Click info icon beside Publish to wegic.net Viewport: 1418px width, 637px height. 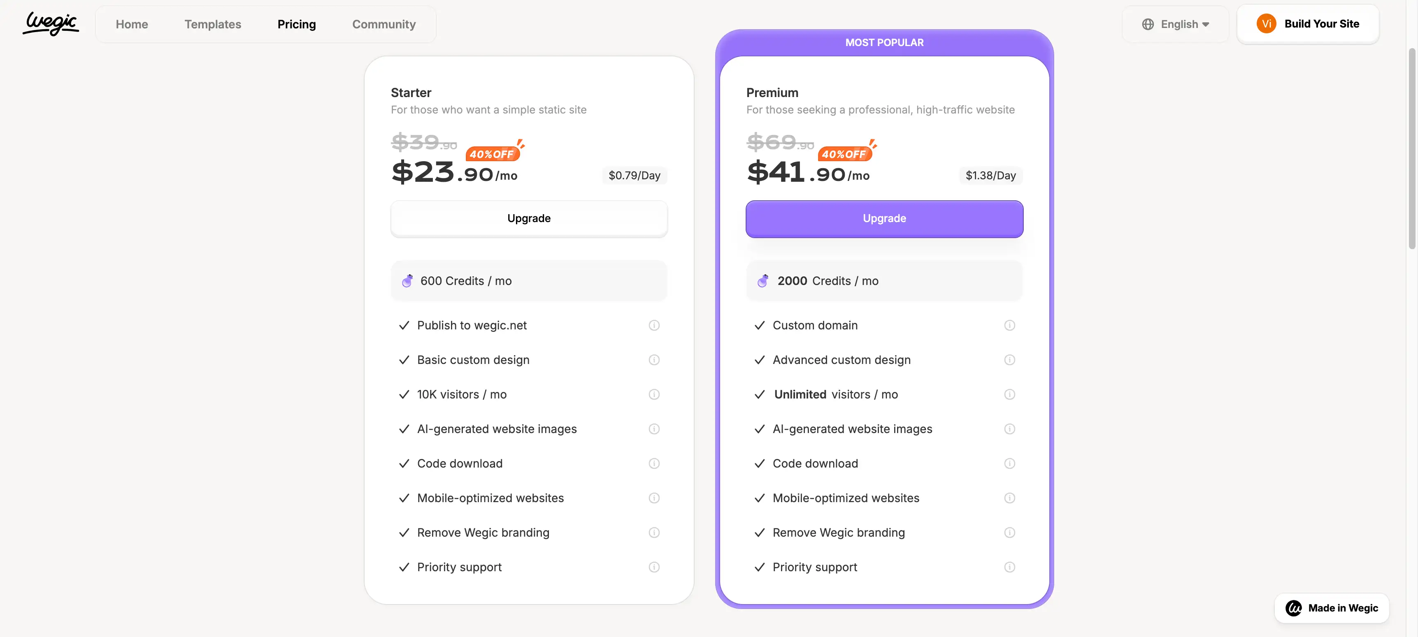coord(654,325)
